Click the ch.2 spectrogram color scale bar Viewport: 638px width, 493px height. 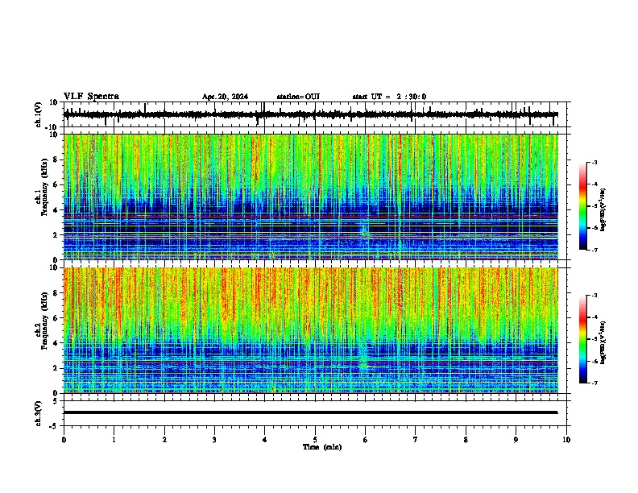[x=583, y=339]
